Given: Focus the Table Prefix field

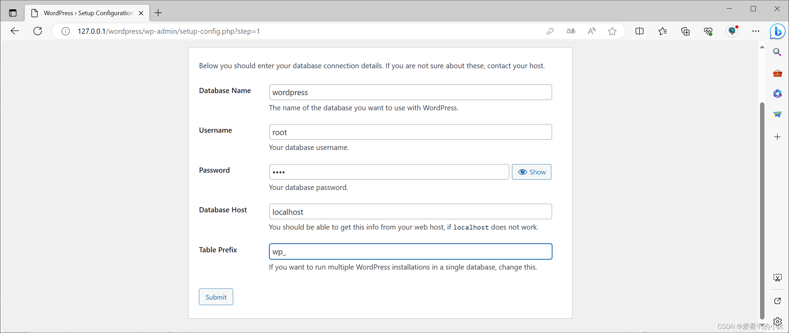Looking at the screenshot, I should pyautogui.click(x=410, y=252).
